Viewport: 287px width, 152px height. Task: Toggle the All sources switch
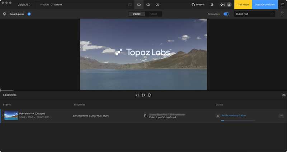click(226, 14)
